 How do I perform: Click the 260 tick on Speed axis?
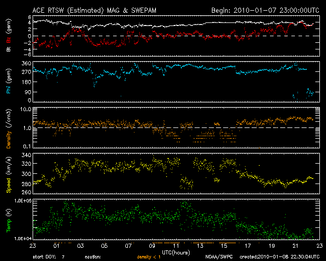point(26,192)
